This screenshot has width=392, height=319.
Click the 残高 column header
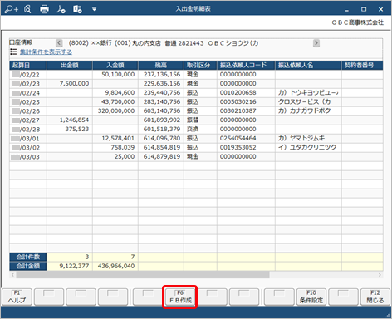[161, 66]
